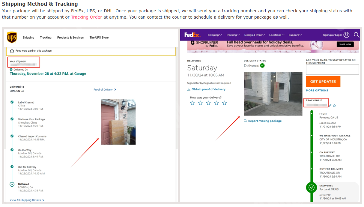364x207 pixels.
Task: Click Signed for by: Signature not required
Action: coord(209,83)
